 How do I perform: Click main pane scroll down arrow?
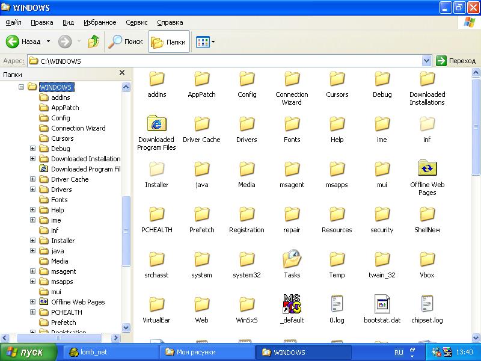(476, 338)
